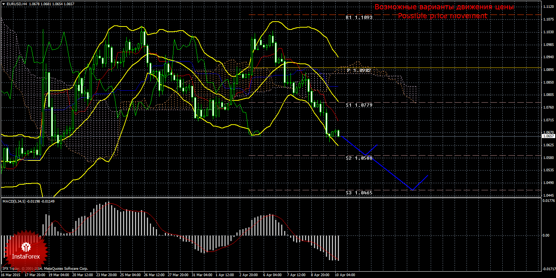Select the R1 1.1093 resistance label
The width and height of the screenshot is (556, 278).
pyautogui.click(x=359, y=18)
